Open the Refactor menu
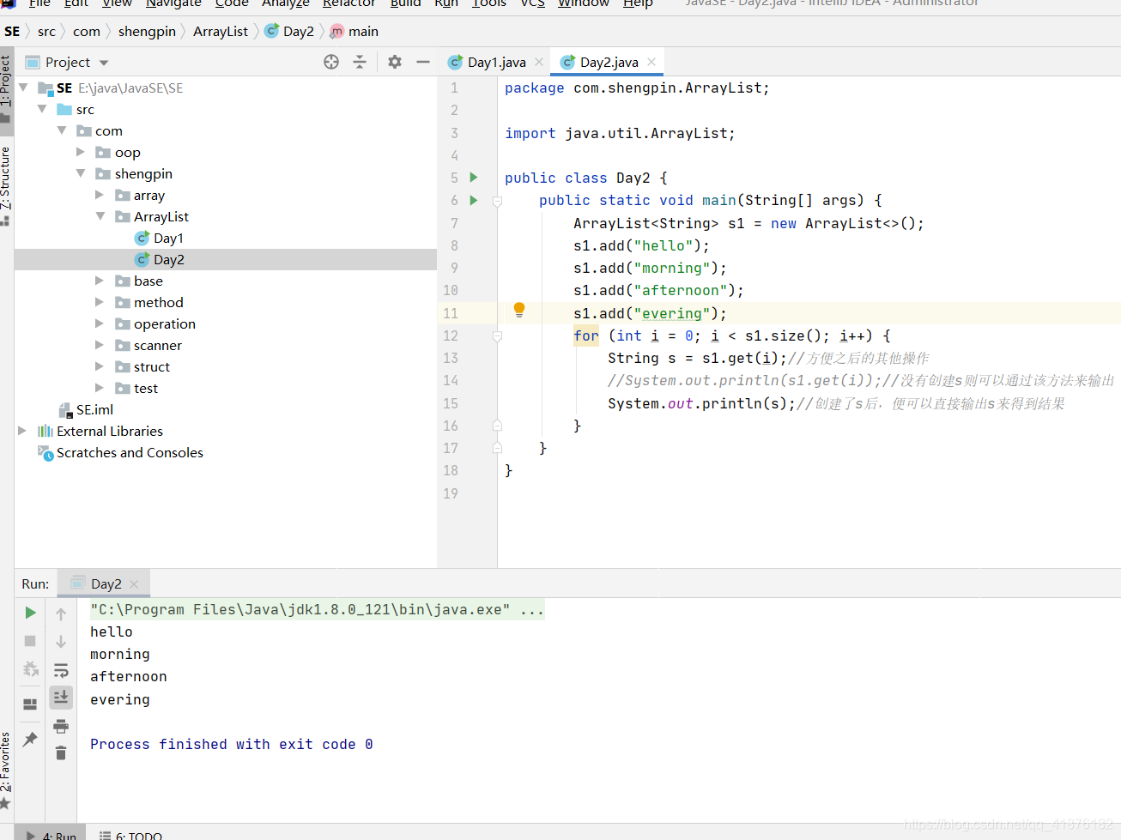 point(349,3)
